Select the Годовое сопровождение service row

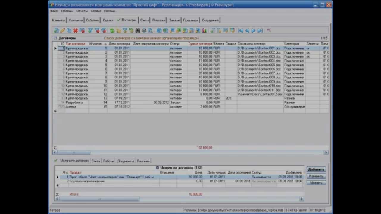point(182,181)
